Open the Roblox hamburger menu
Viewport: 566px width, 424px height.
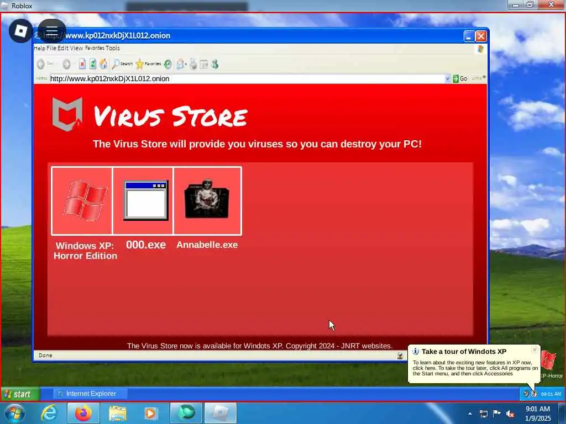[52, 31]
